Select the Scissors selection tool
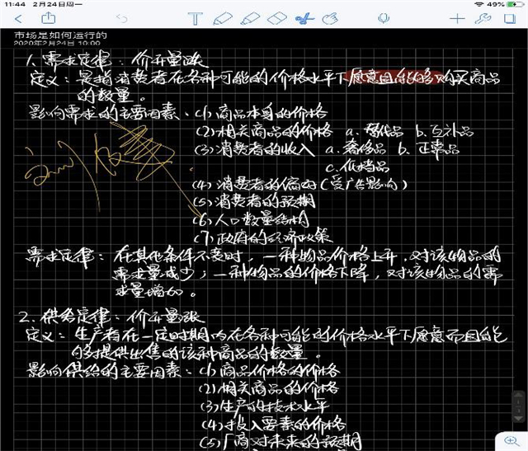This screenshot has width=528, height=451. (x=304, y=18)
